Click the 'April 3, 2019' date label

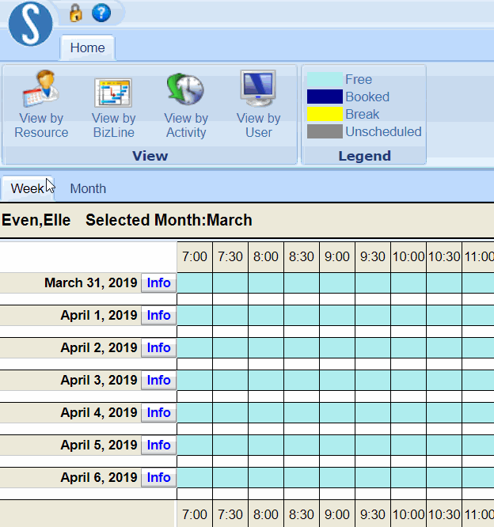pyautogui.click(x=99, y=380)
